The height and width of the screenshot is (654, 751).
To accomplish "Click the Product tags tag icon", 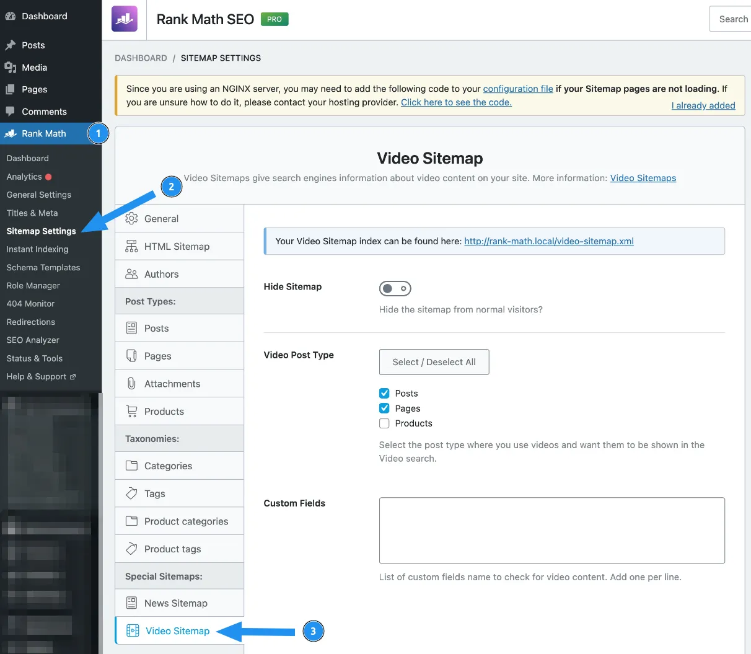I will click(x=131, y=549).
